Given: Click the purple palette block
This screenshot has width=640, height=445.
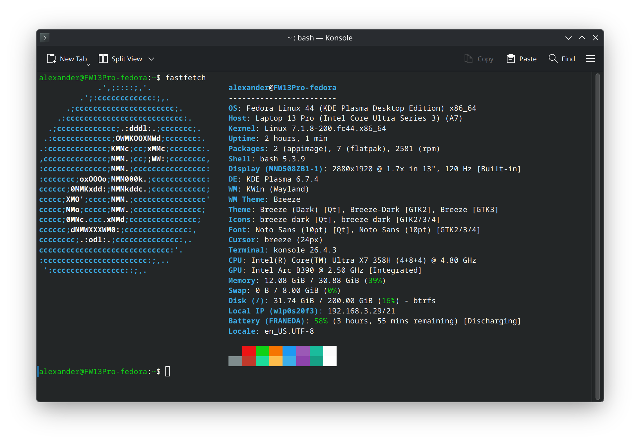Looking at the screenshot, I should [x=303, y=351].
